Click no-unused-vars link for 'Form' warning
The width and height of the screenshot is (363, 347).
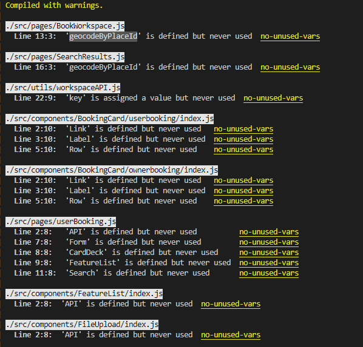coord(269,243)
